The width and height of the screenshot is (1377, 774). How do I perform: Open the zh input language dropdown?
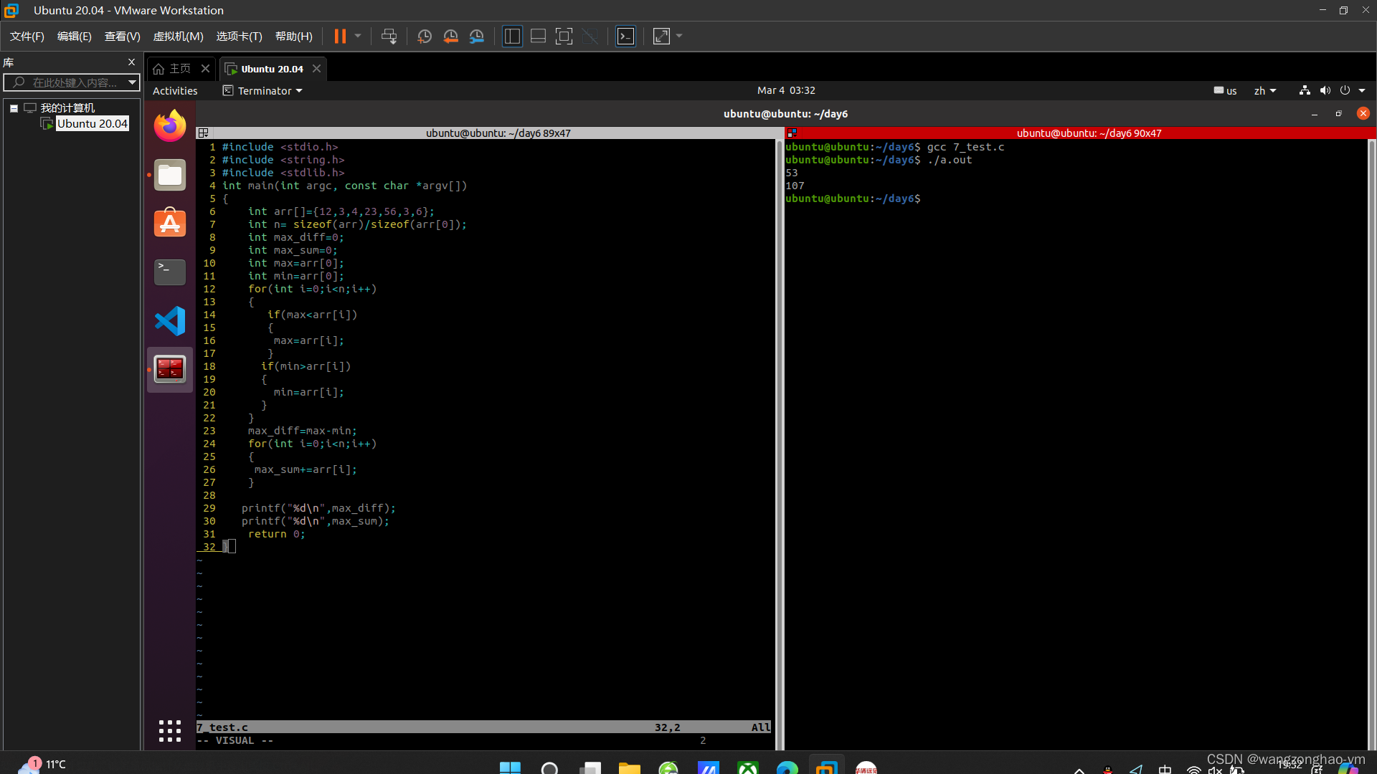click(1264, 91)
